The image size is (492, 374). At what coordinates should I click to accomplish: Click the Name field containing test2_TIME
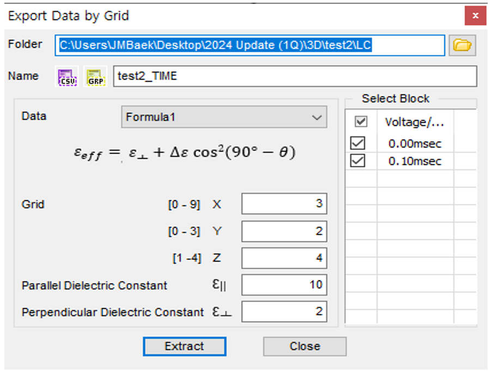[x=295, y=76]
